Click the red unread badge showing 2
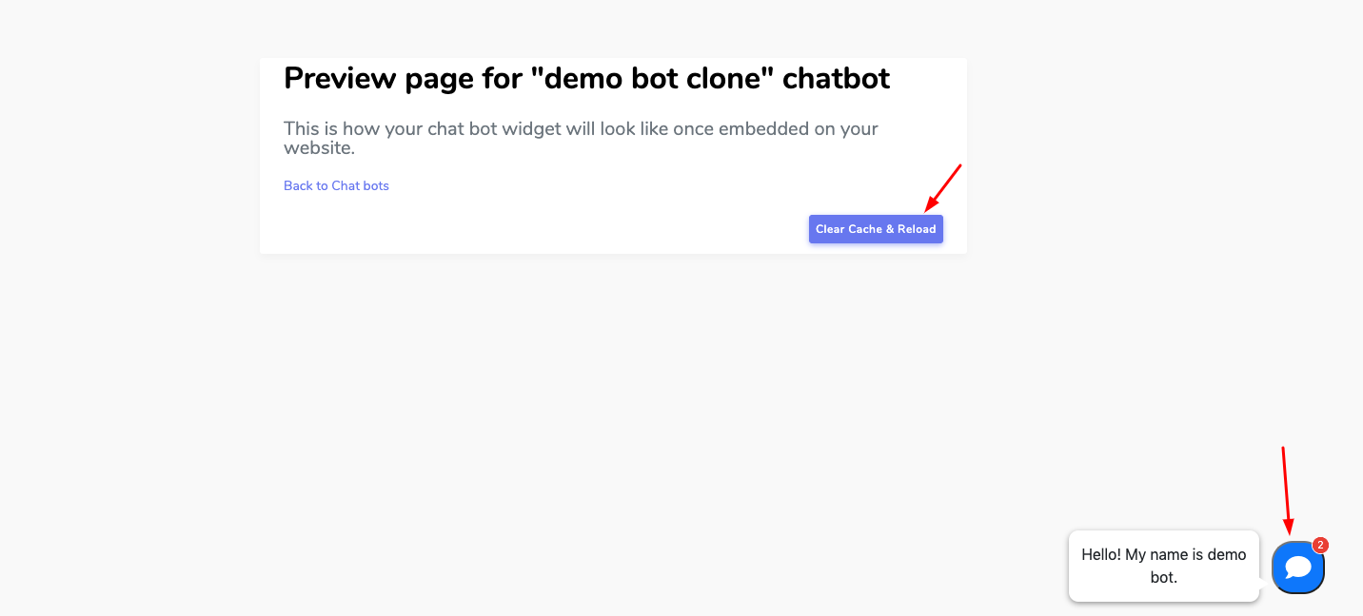 point(1320,545)
